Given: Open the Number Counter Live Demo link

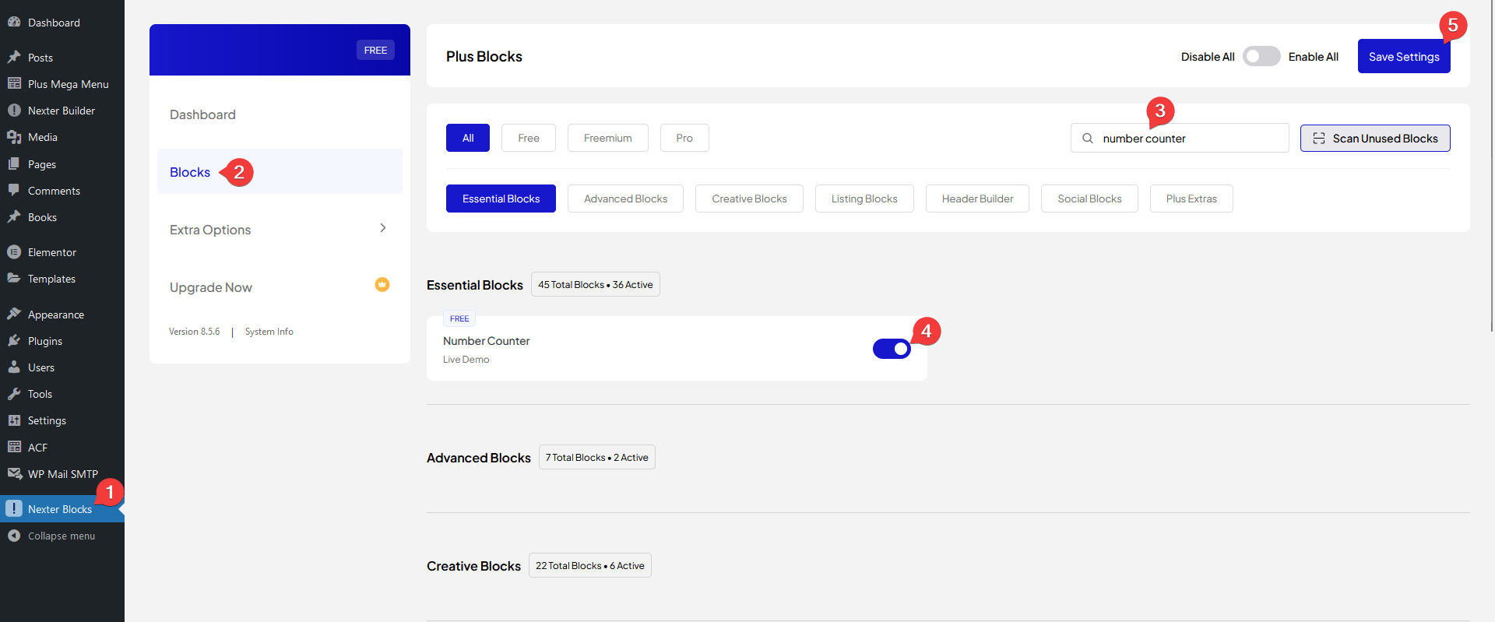Looking at the screenshot, I should (x=466, y=360).
